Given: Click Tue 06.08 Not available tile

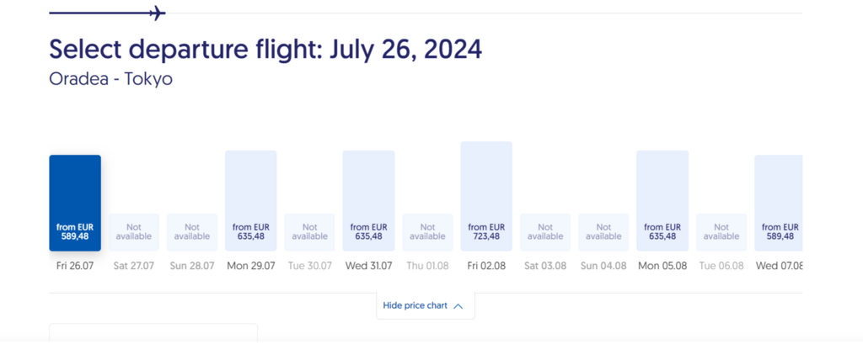Looking at the screenshot, I should coord(721,232).
